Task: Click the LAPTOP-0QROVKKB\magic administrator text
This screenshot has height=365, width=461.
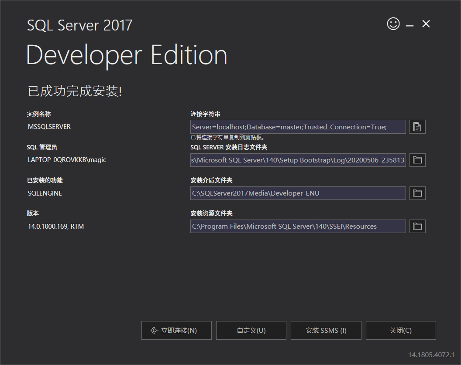Action: [x=67, y=160]
